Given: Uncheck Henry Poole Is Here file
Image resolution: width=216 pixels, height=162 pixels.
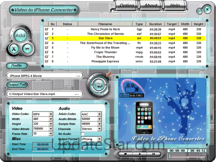Looking at the screenshot, I should point(47,29).
